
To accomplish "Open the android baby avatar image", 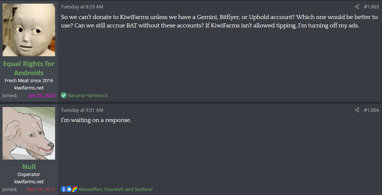I will click(x=29, y=30).
